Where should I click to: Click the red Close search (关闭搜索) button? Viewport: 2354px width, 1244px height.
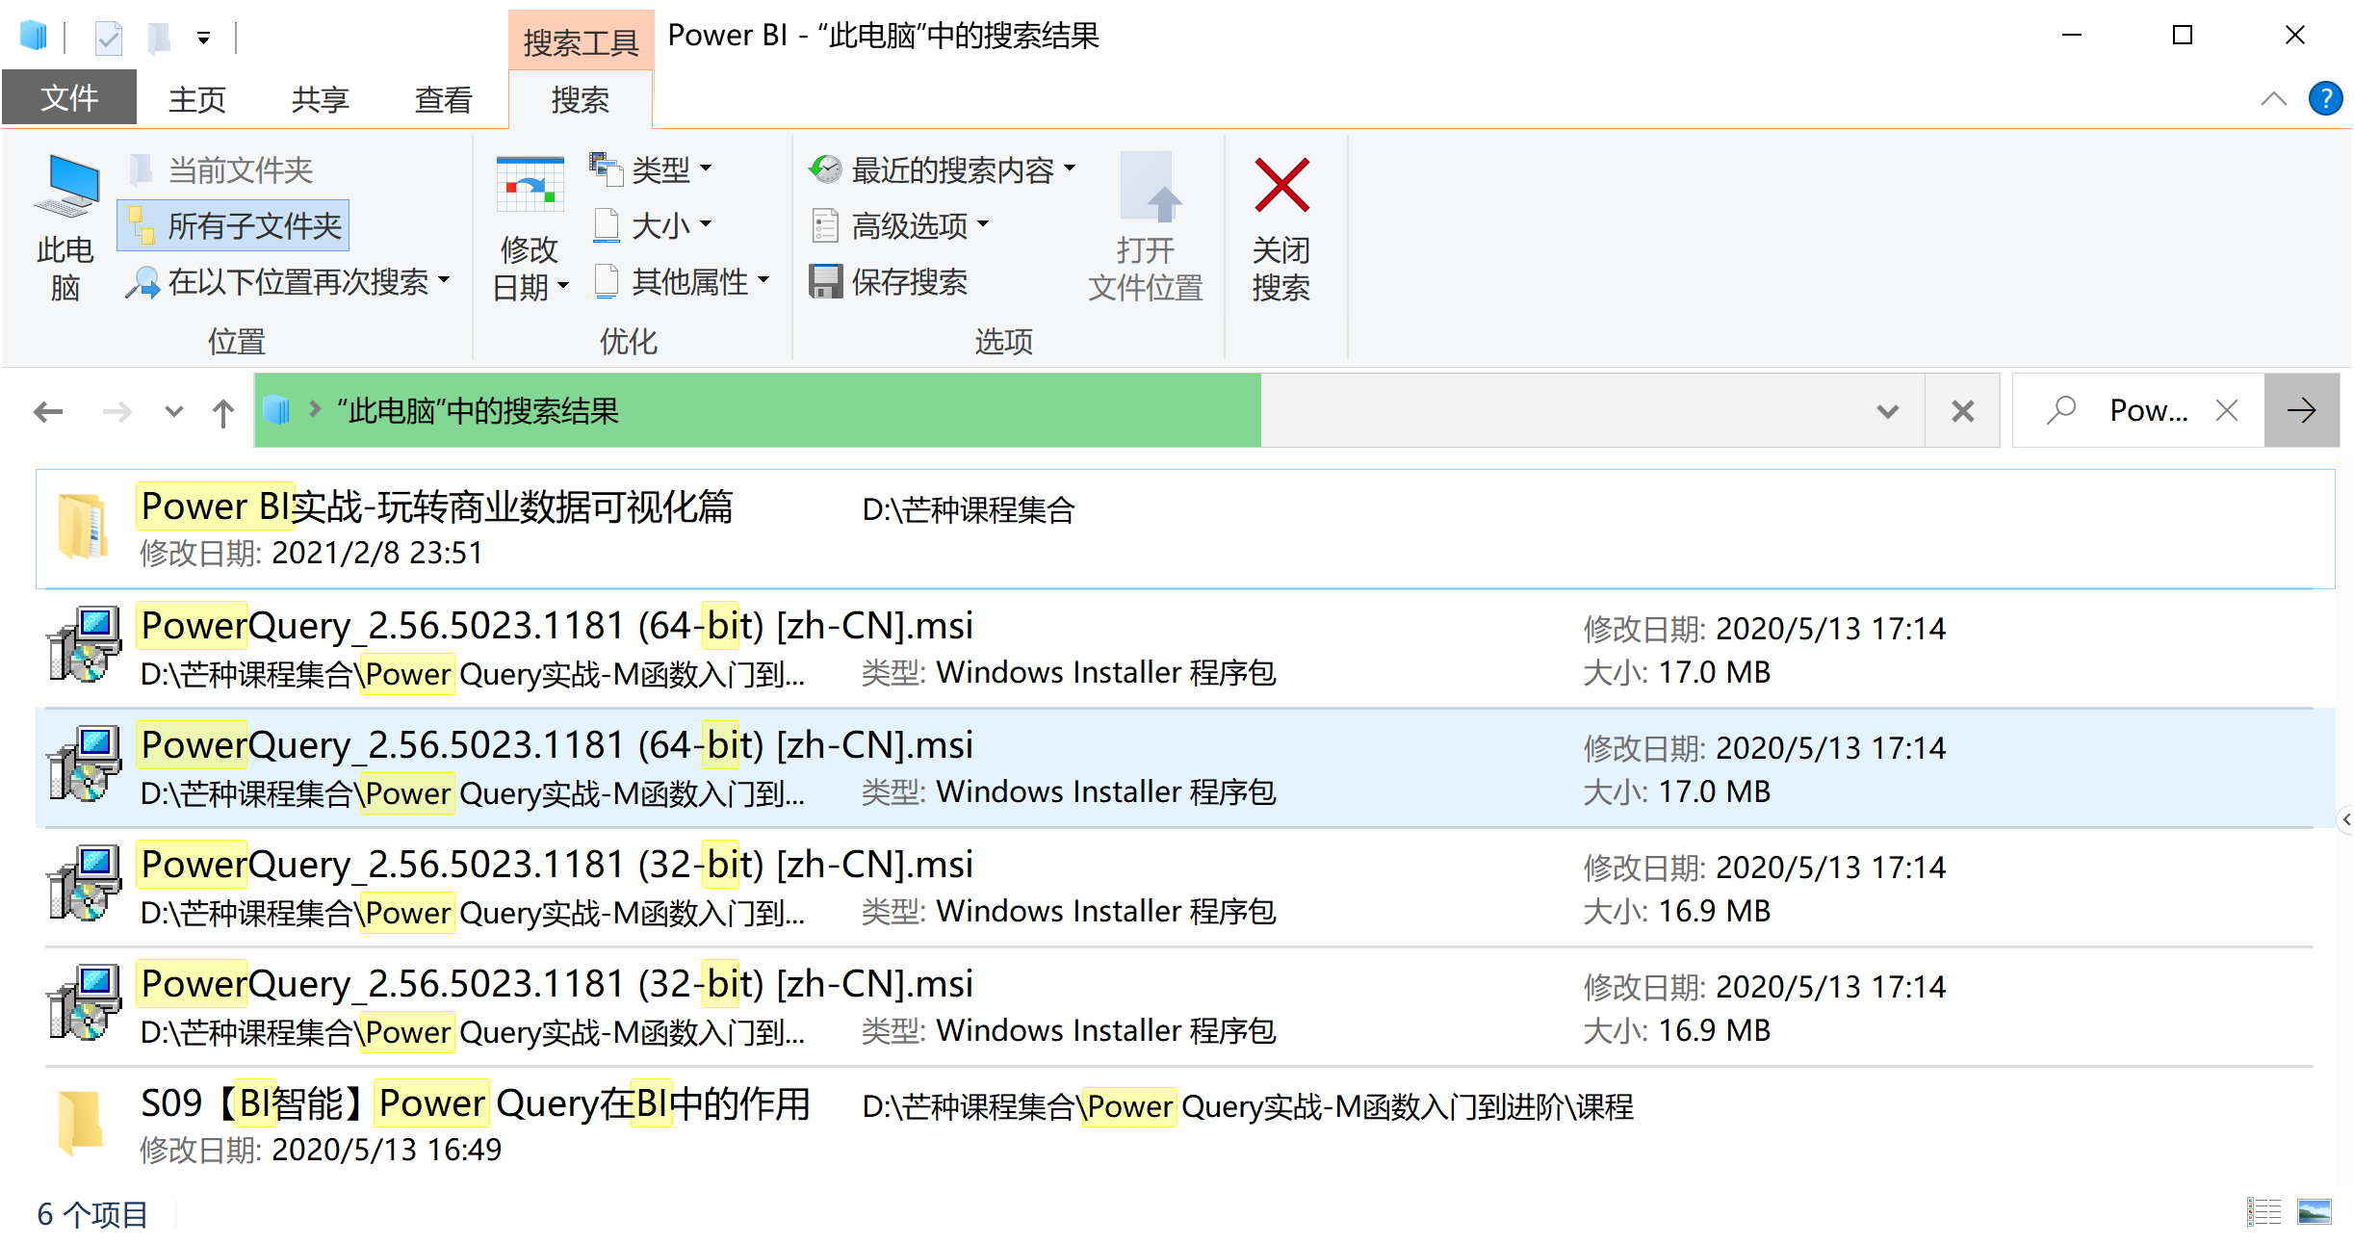tap(1281, 228)
